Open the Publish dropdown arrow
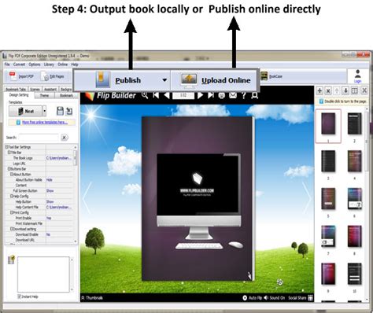 click(164, 80)
